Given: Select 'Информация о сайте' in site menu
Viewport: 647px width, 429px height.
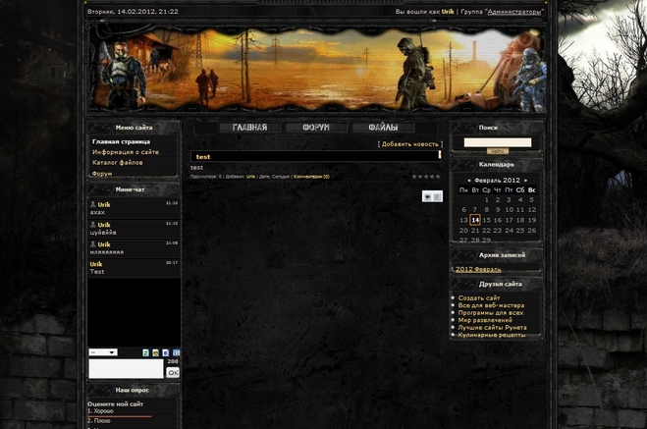Looking at the screenshot, I should click(126, 152).
